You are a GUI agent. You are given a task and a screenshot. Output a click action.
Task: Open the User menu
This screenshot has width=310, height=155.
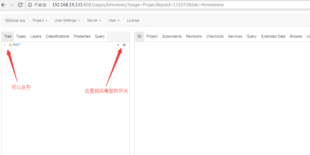[114, 20]
